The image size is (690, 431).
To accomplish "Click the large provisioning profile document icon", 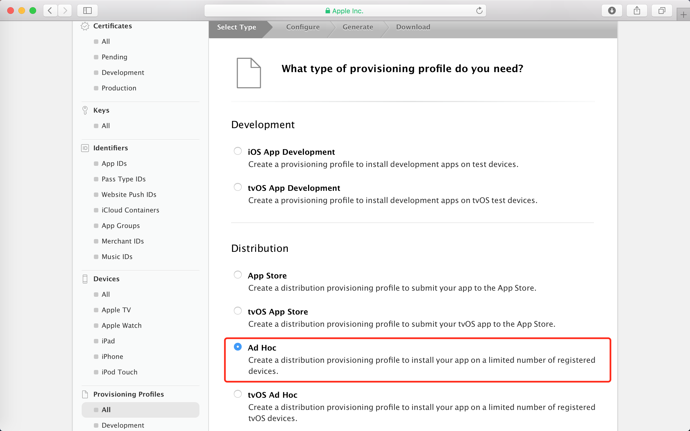I will [249, 73].
